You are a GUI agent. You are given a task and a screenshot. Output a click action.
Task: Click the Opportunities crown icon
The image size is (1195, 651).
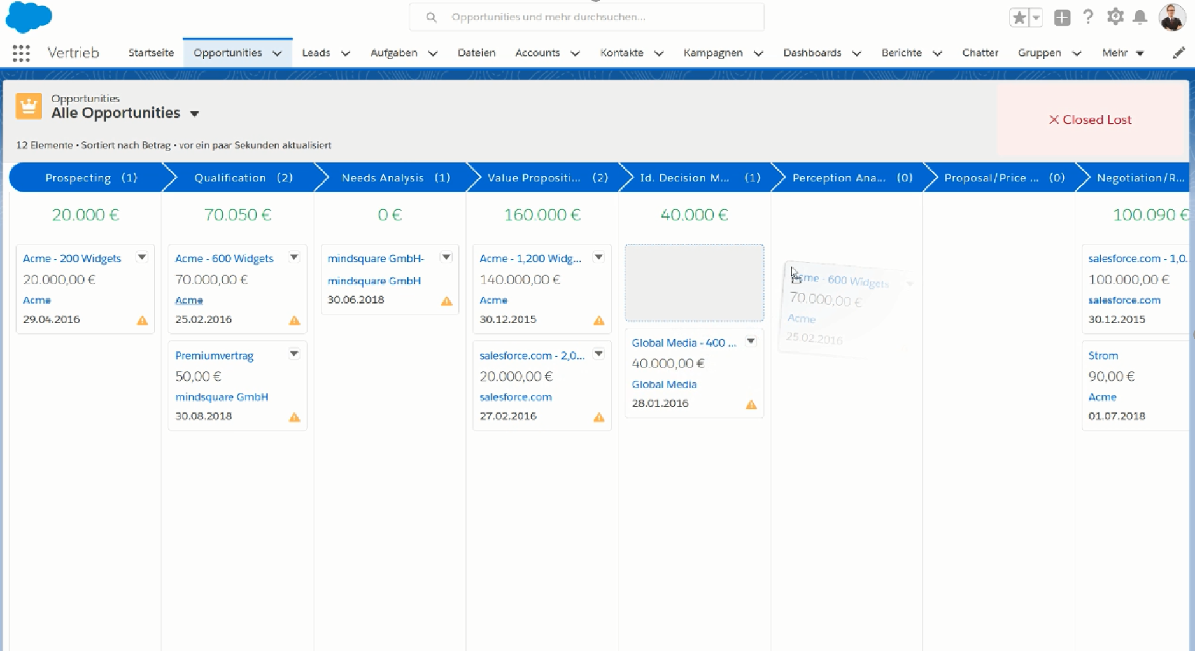click(29, 106)
